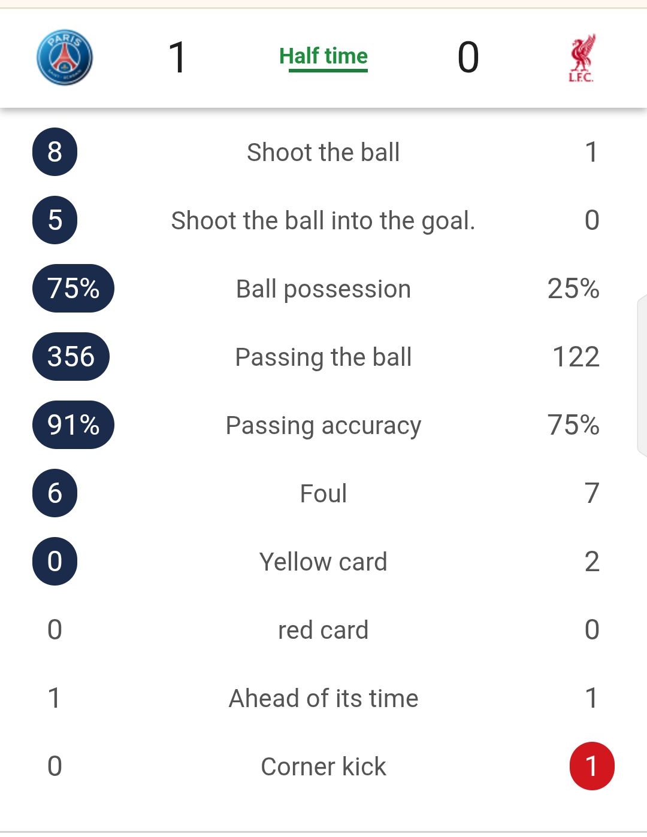
Task: Select the Passing accuracy stat label
Action: point(323,425)
